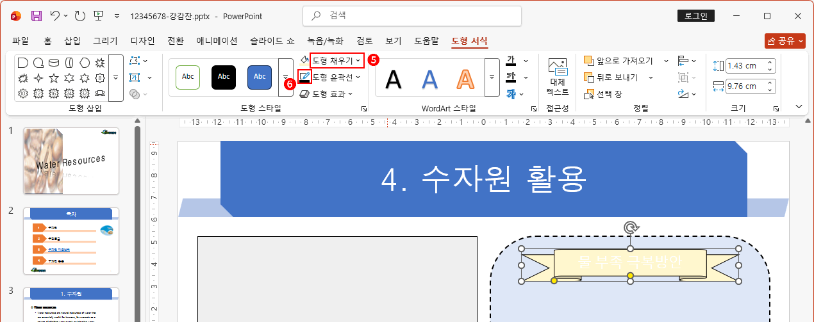Open the 파일 tab
The width and height of the screenshot is (814, 322).
[21, 41]
